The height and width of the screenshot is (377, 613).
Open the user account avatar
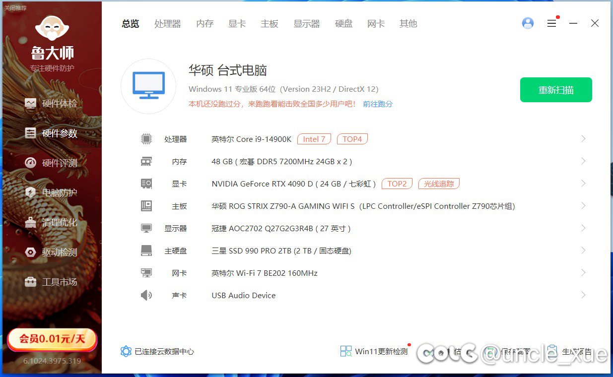[x=528, y=23]
